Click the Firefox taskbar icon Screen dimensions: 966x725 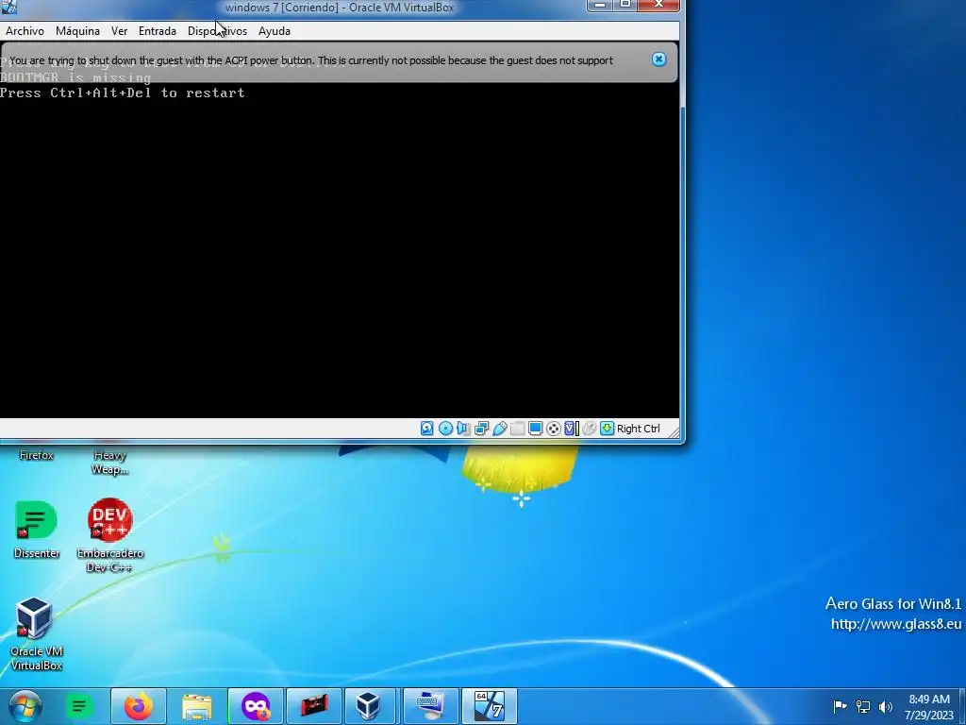tap(139, 706)
